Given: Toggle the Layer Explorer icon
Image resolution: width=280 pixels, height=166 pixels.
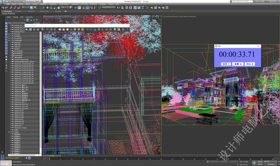Looking at the screenshot, I should click(x=131, y=8).
